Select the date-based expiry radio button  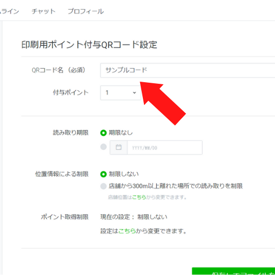coord(104,147)
